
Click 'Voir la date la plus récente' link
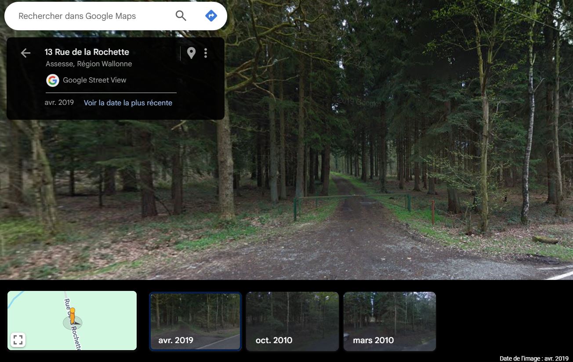128,103
